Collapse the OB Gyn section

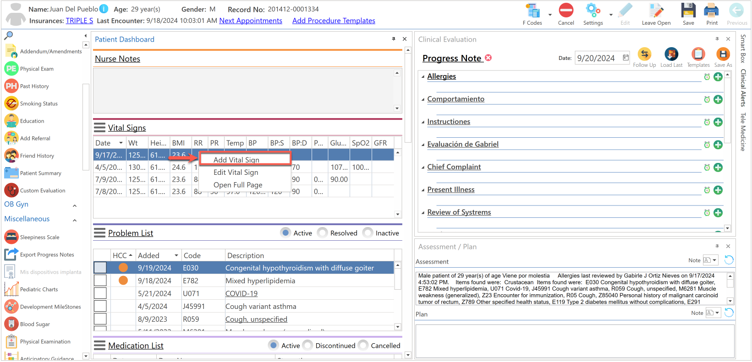pyautogui.click(x=75, y=205)
